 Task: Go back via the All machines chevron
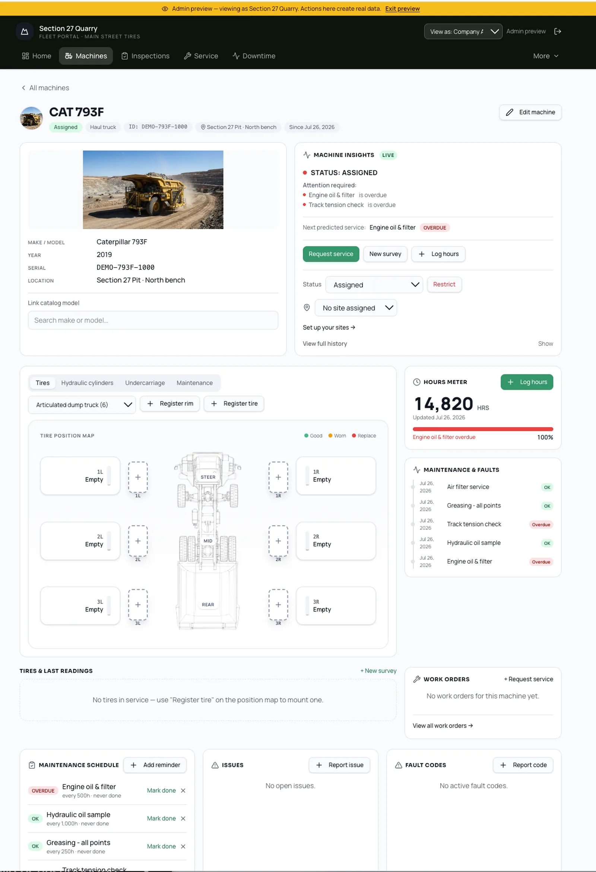coord(24,88)
